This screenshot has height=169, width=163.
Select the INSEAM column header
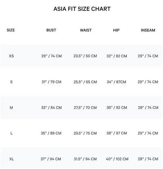point(148,30)
